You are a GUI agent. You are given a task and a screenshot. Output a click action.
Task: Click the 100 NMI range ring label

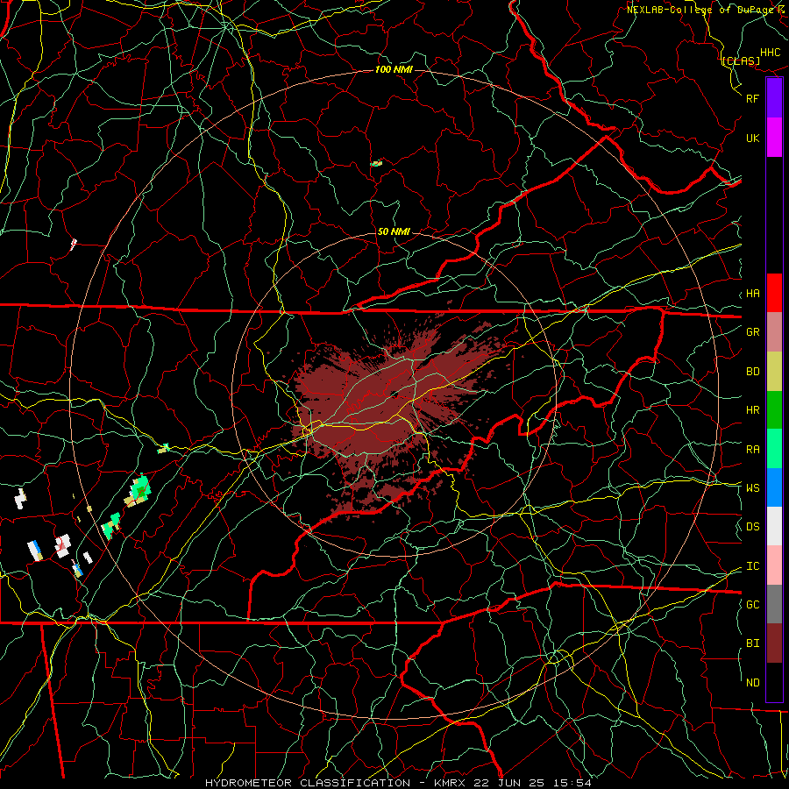click(394, 69)
